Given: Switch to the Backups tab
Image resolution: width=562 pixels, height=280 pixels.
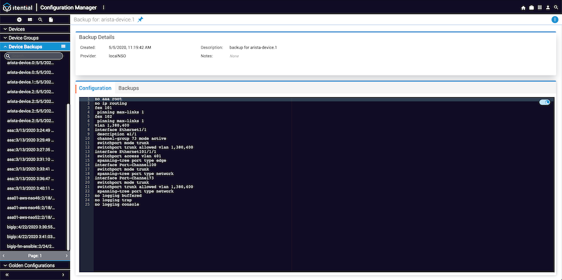Looking at the screenshot, I should 129,88.
